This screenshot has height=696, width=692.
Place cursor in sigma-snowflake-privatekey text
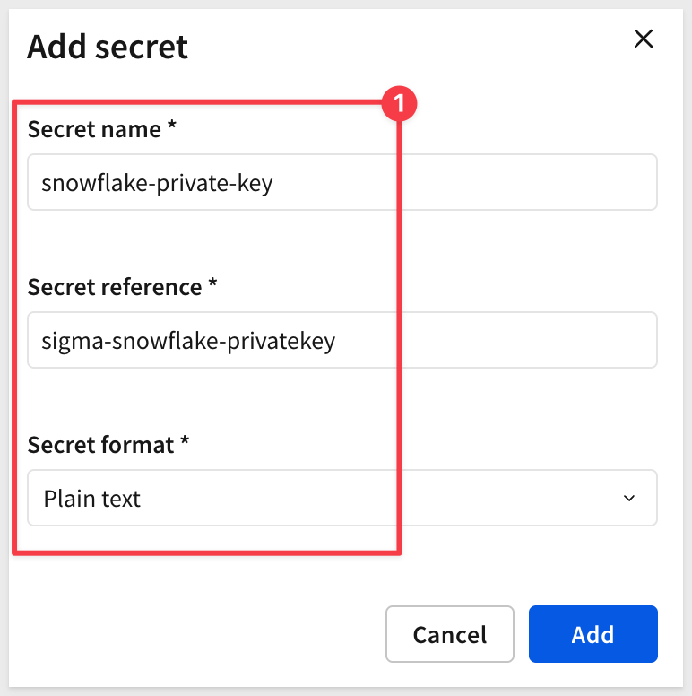pyautogui.click(x=188, y=342)
